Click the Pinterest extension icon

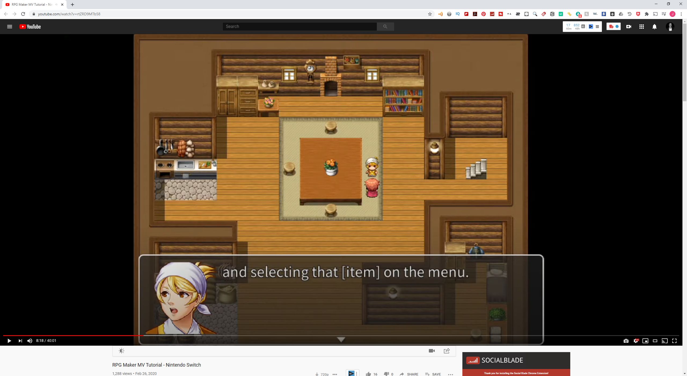click(x=484, y=14)
